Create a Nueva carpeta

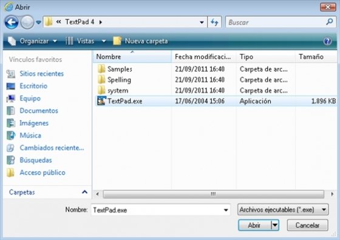pos(140,41)
